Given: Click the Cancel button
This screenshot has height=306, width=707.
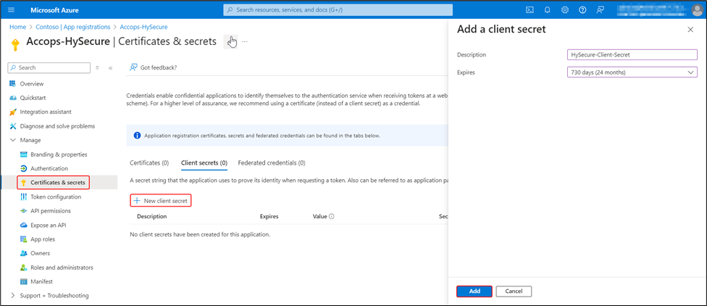Looking at the screenshot, I should 514,291.
